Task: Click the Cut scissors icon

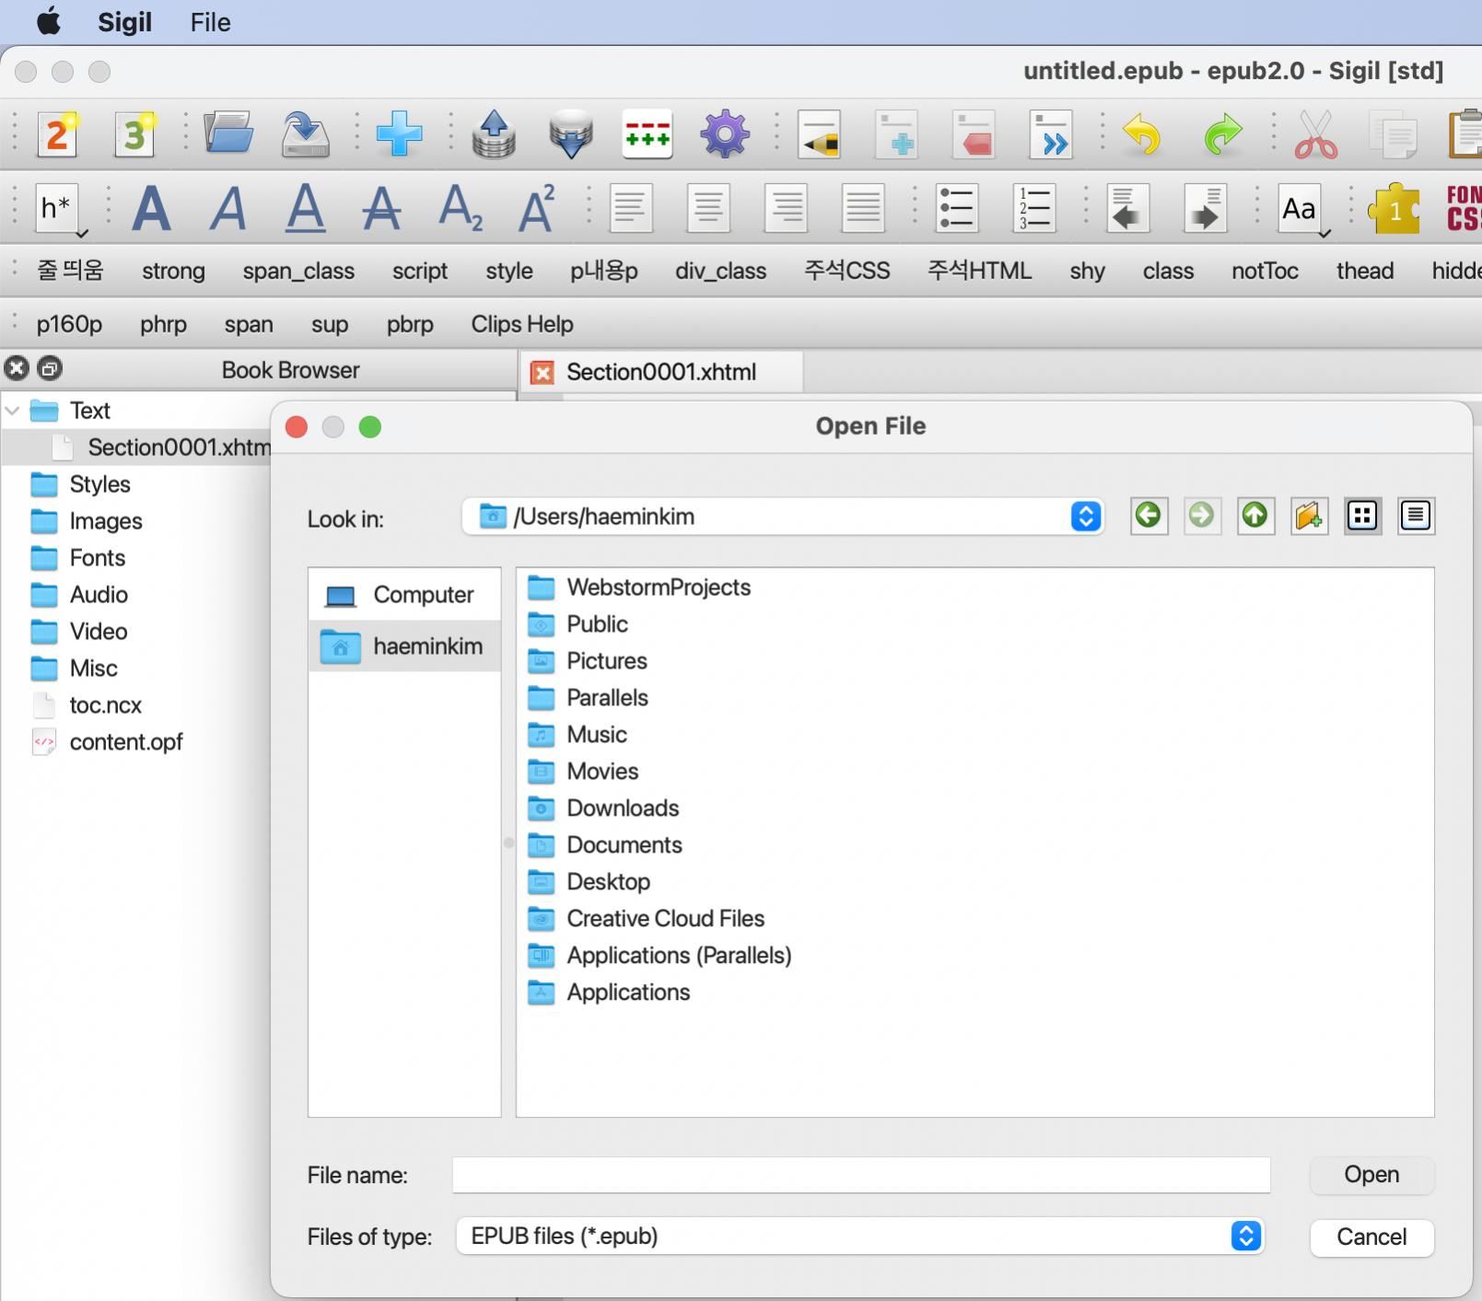Action: (x=1316, y=134)
